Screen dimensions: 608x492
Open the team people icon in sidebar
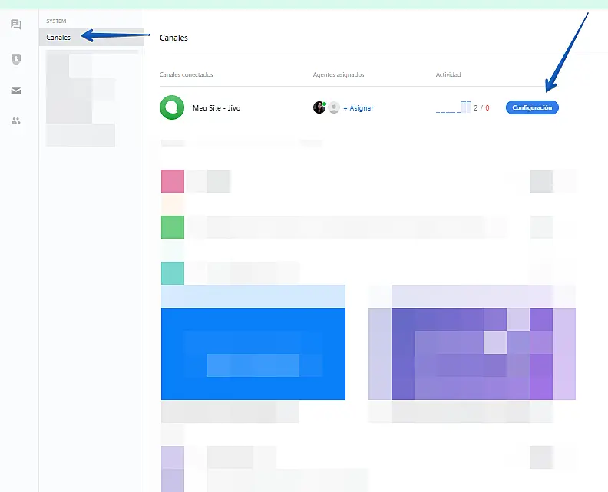point(16,121)
